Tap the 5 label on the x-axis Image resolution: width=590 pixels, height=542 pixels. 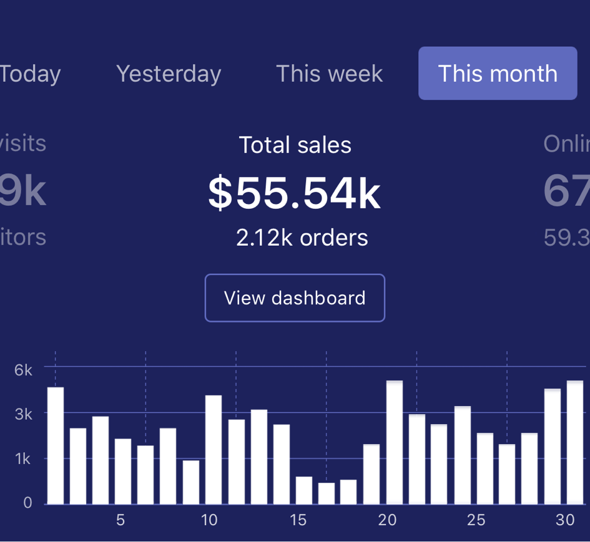click(120, 520)
